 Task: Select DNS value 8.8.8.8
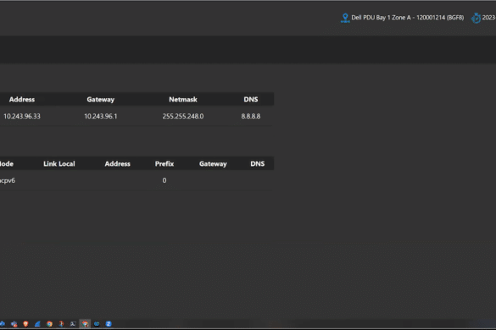(250, 116)
